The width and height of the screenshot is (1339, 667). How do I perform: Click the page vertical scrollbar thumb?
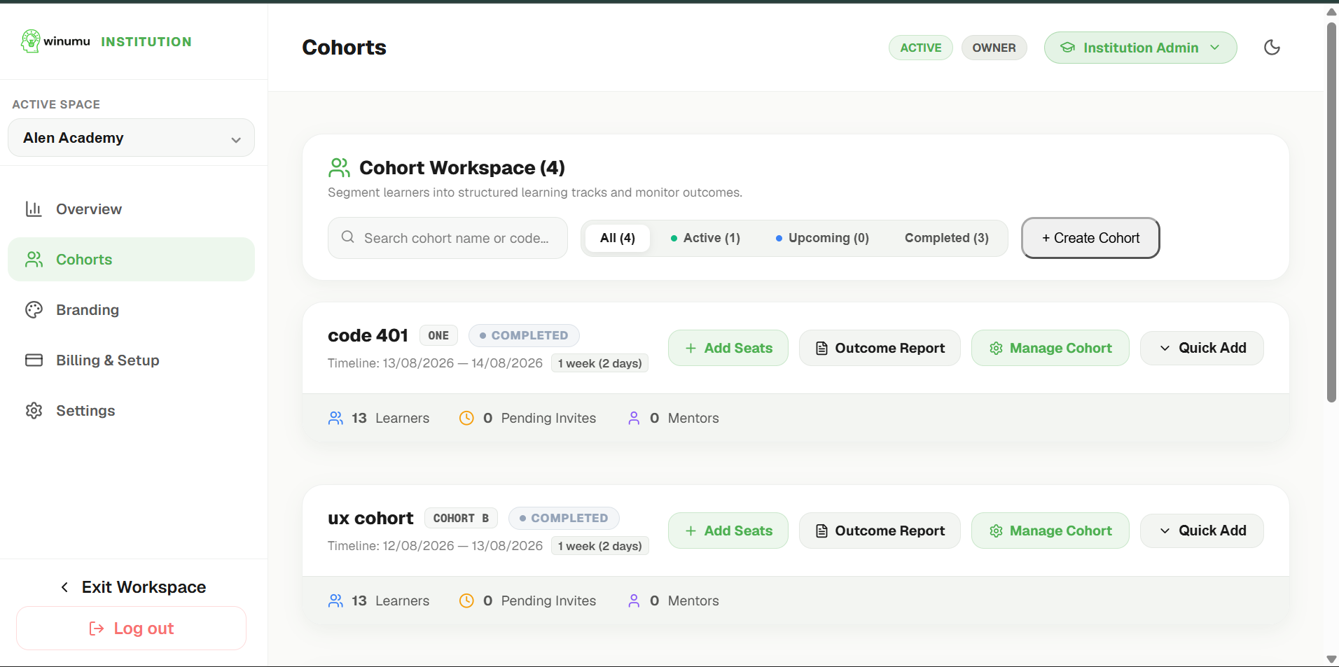pos(1331,211)
